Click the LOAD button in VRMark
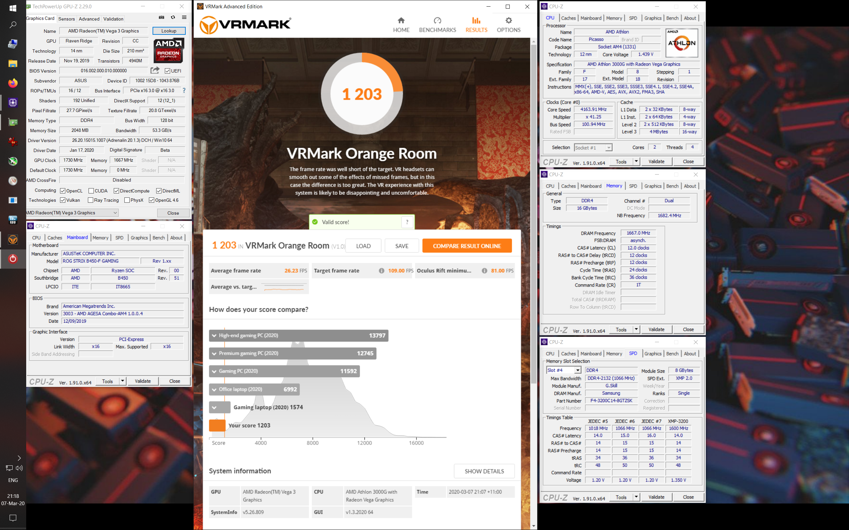Image resolution: width=849 pixels, height=530 pixels. click(363, 246)
